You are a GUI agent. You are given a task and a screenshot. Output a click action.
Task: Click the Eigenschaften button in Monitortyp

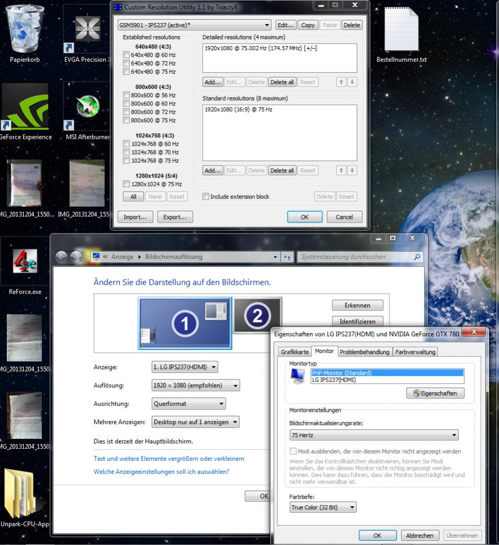click(435, 393)
